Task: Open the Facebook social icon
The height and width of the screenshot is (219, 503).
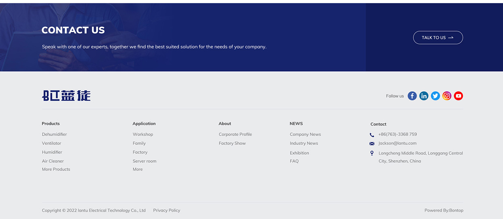Action: click(412, 96)
